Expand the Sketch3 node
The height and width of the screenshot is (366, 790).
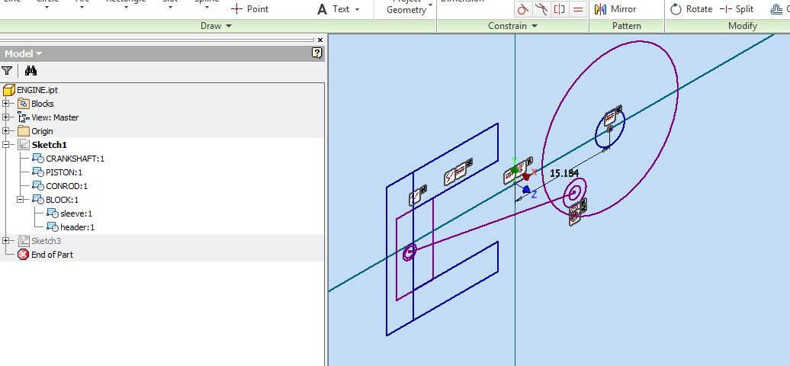coord(5,241)
